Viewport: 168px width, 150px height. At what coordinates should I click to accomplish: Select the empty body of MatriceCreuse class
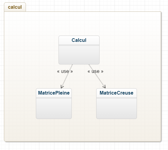[x=116, y=108]
